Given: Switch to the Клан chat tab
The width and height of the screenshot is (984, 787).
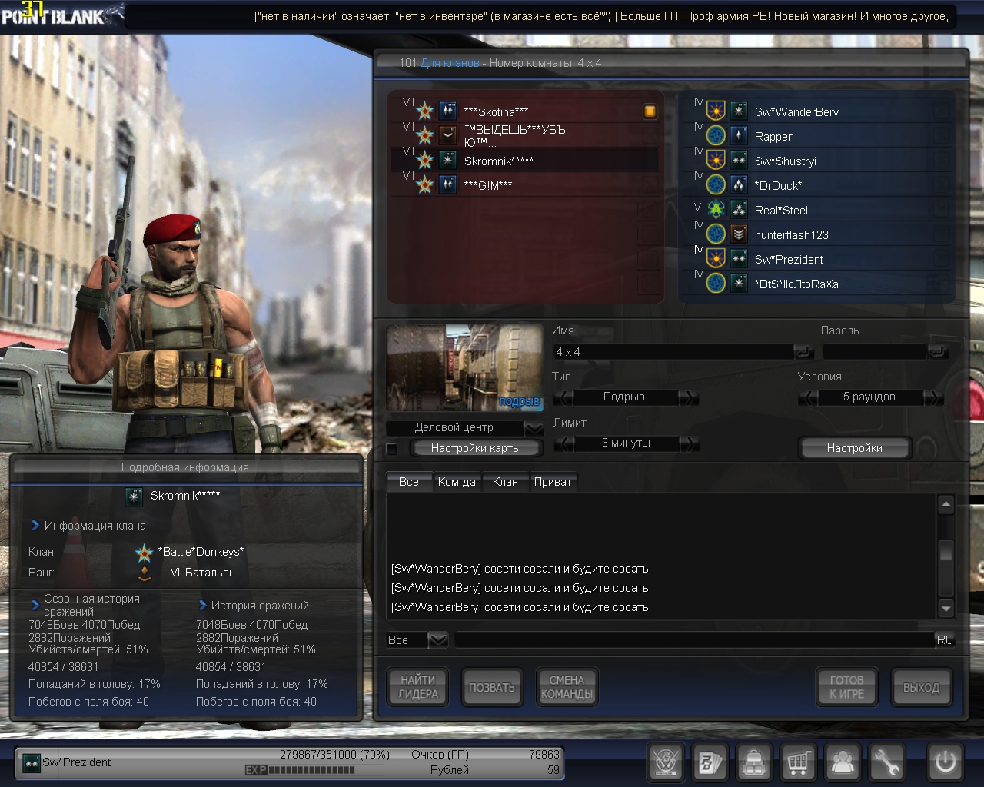Looking at the screenshot, I should (505, 482).
